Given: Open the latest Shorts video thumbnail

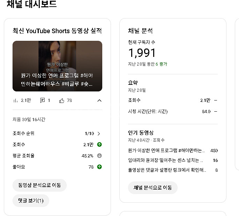Looking at the screenshot, I should coord(57,66).
